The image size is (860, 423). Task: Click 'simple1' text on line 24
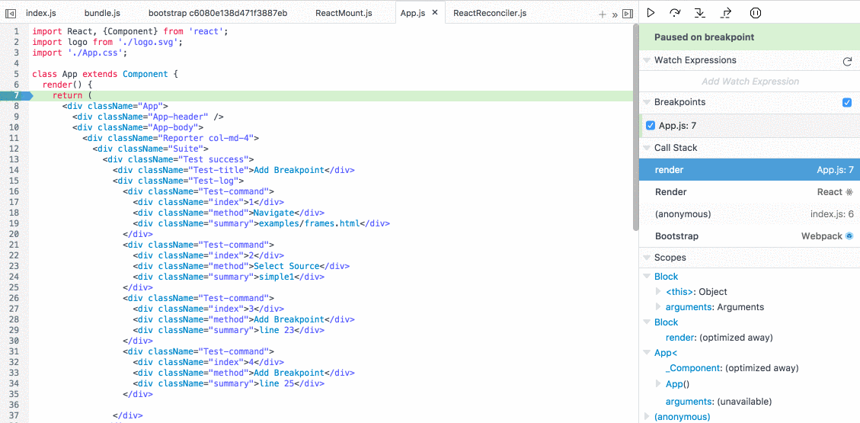point(277,277)
